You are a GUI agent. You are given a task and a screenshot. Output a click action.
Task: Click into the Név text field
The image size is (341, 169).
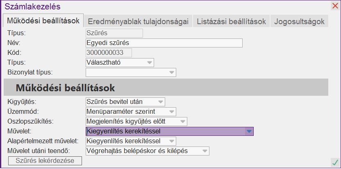click(164, 43)
